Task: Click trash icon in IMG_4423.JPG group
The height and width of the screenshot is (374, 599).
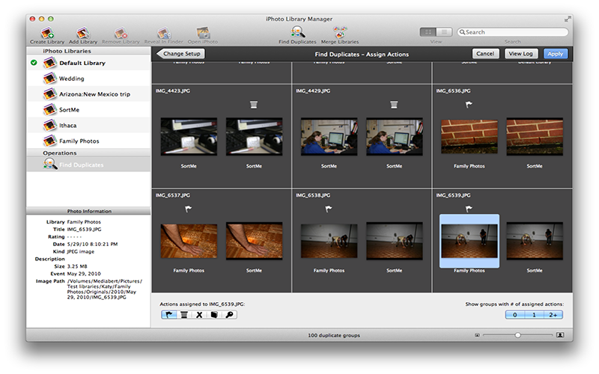Action: [254, 105]
